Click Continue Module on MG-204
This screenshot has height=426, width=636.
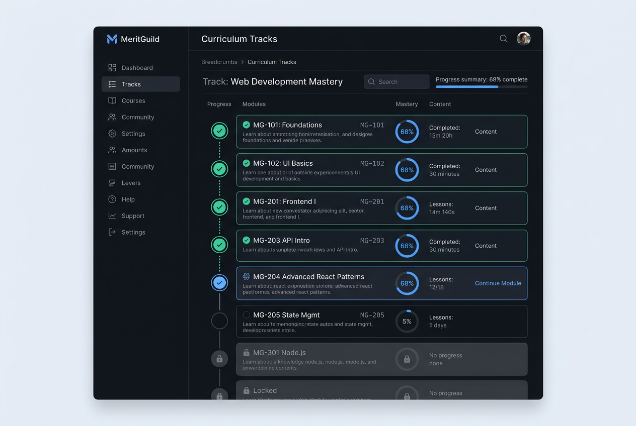pyautogui.click(x=498, y=283)
